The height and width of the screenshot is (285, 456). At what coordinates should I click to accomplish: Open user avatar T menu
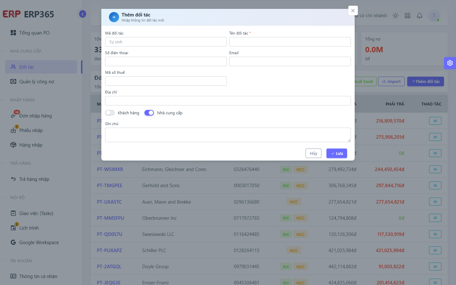pyautogui.click(x=434, y=16)
